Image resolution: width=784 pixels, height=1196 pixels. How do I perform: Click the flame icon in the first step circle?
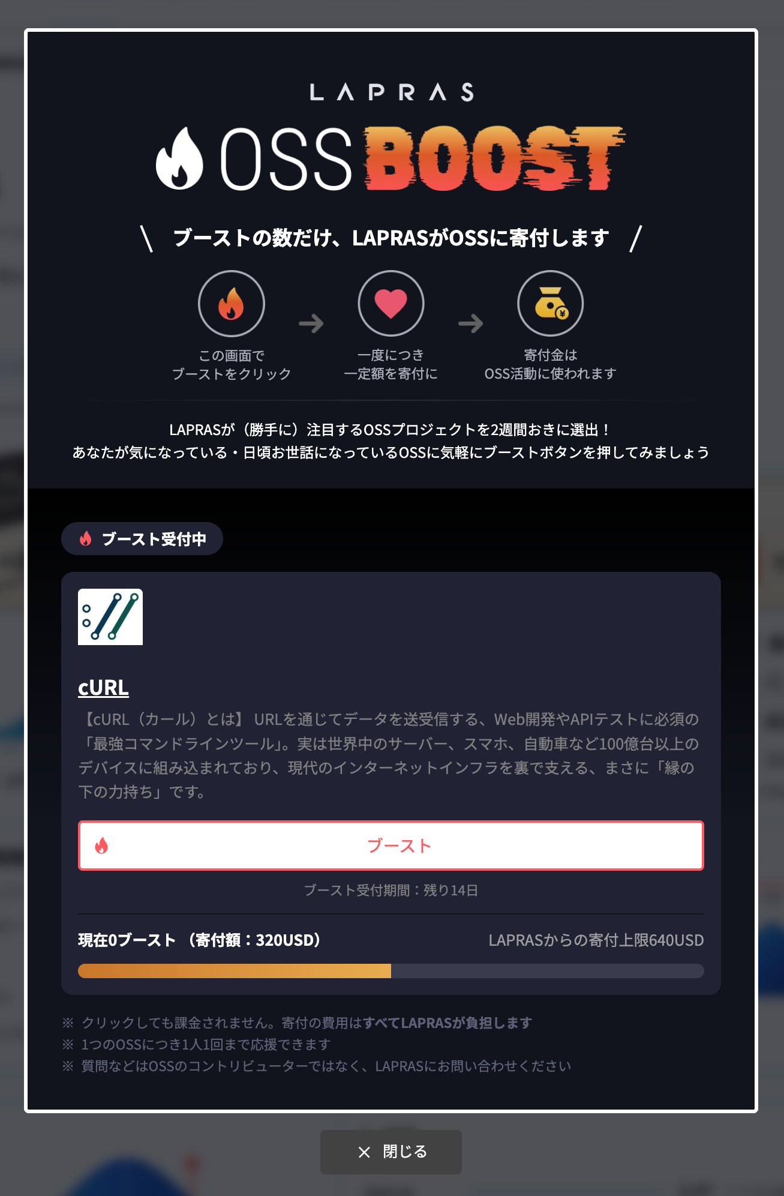232,304
